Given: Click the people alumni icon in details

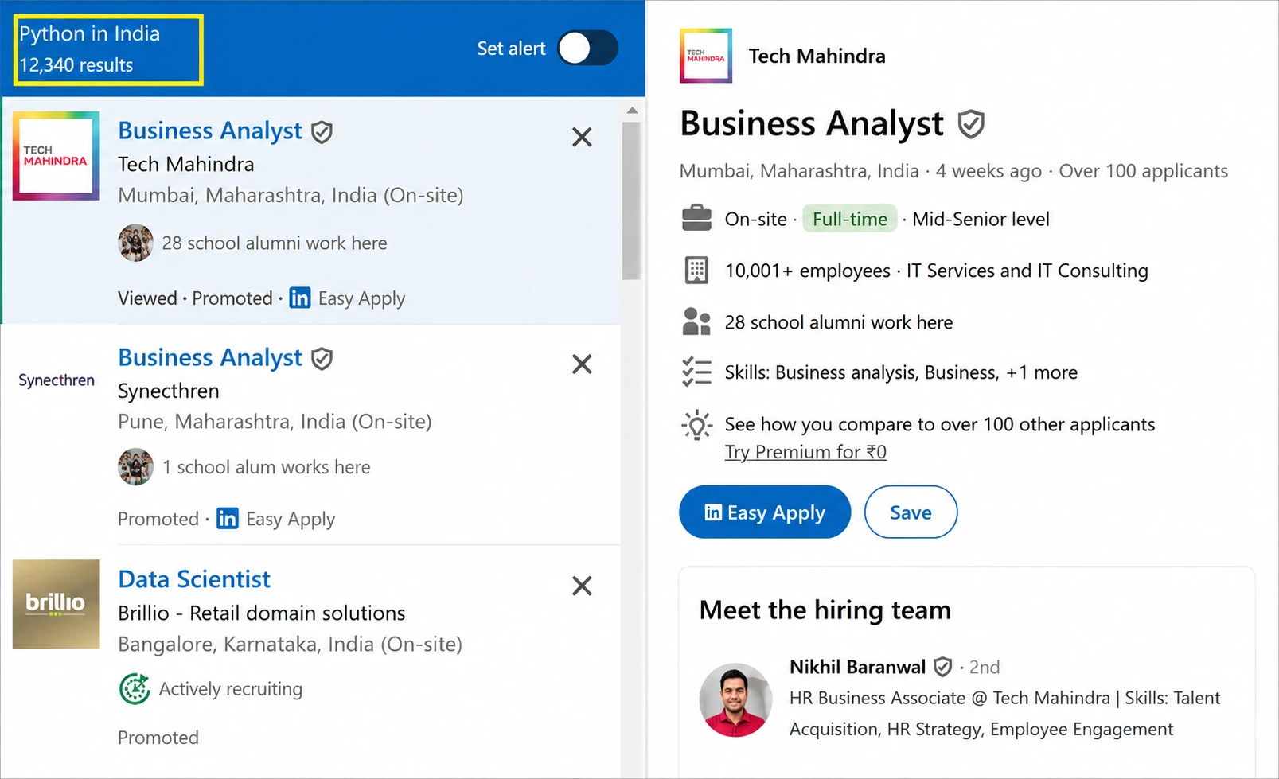Looking at the screenshot, I should [696, 321].
